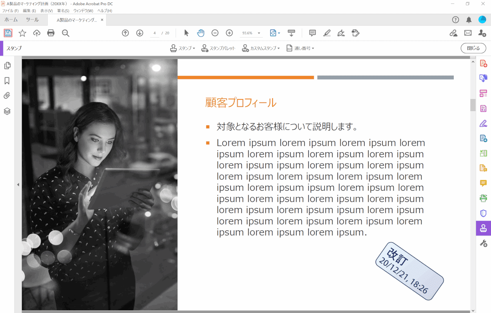Open the ウィンドウ(W) menu
Image resolution: width=491 pixels, height=313 pixels.
point(83,11)
